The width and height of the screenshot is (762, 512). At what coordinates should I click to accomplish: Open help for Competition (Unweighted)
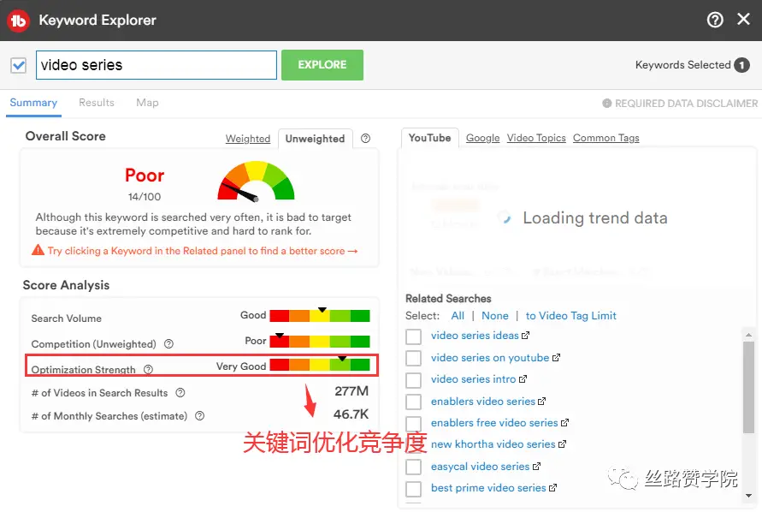168,344
